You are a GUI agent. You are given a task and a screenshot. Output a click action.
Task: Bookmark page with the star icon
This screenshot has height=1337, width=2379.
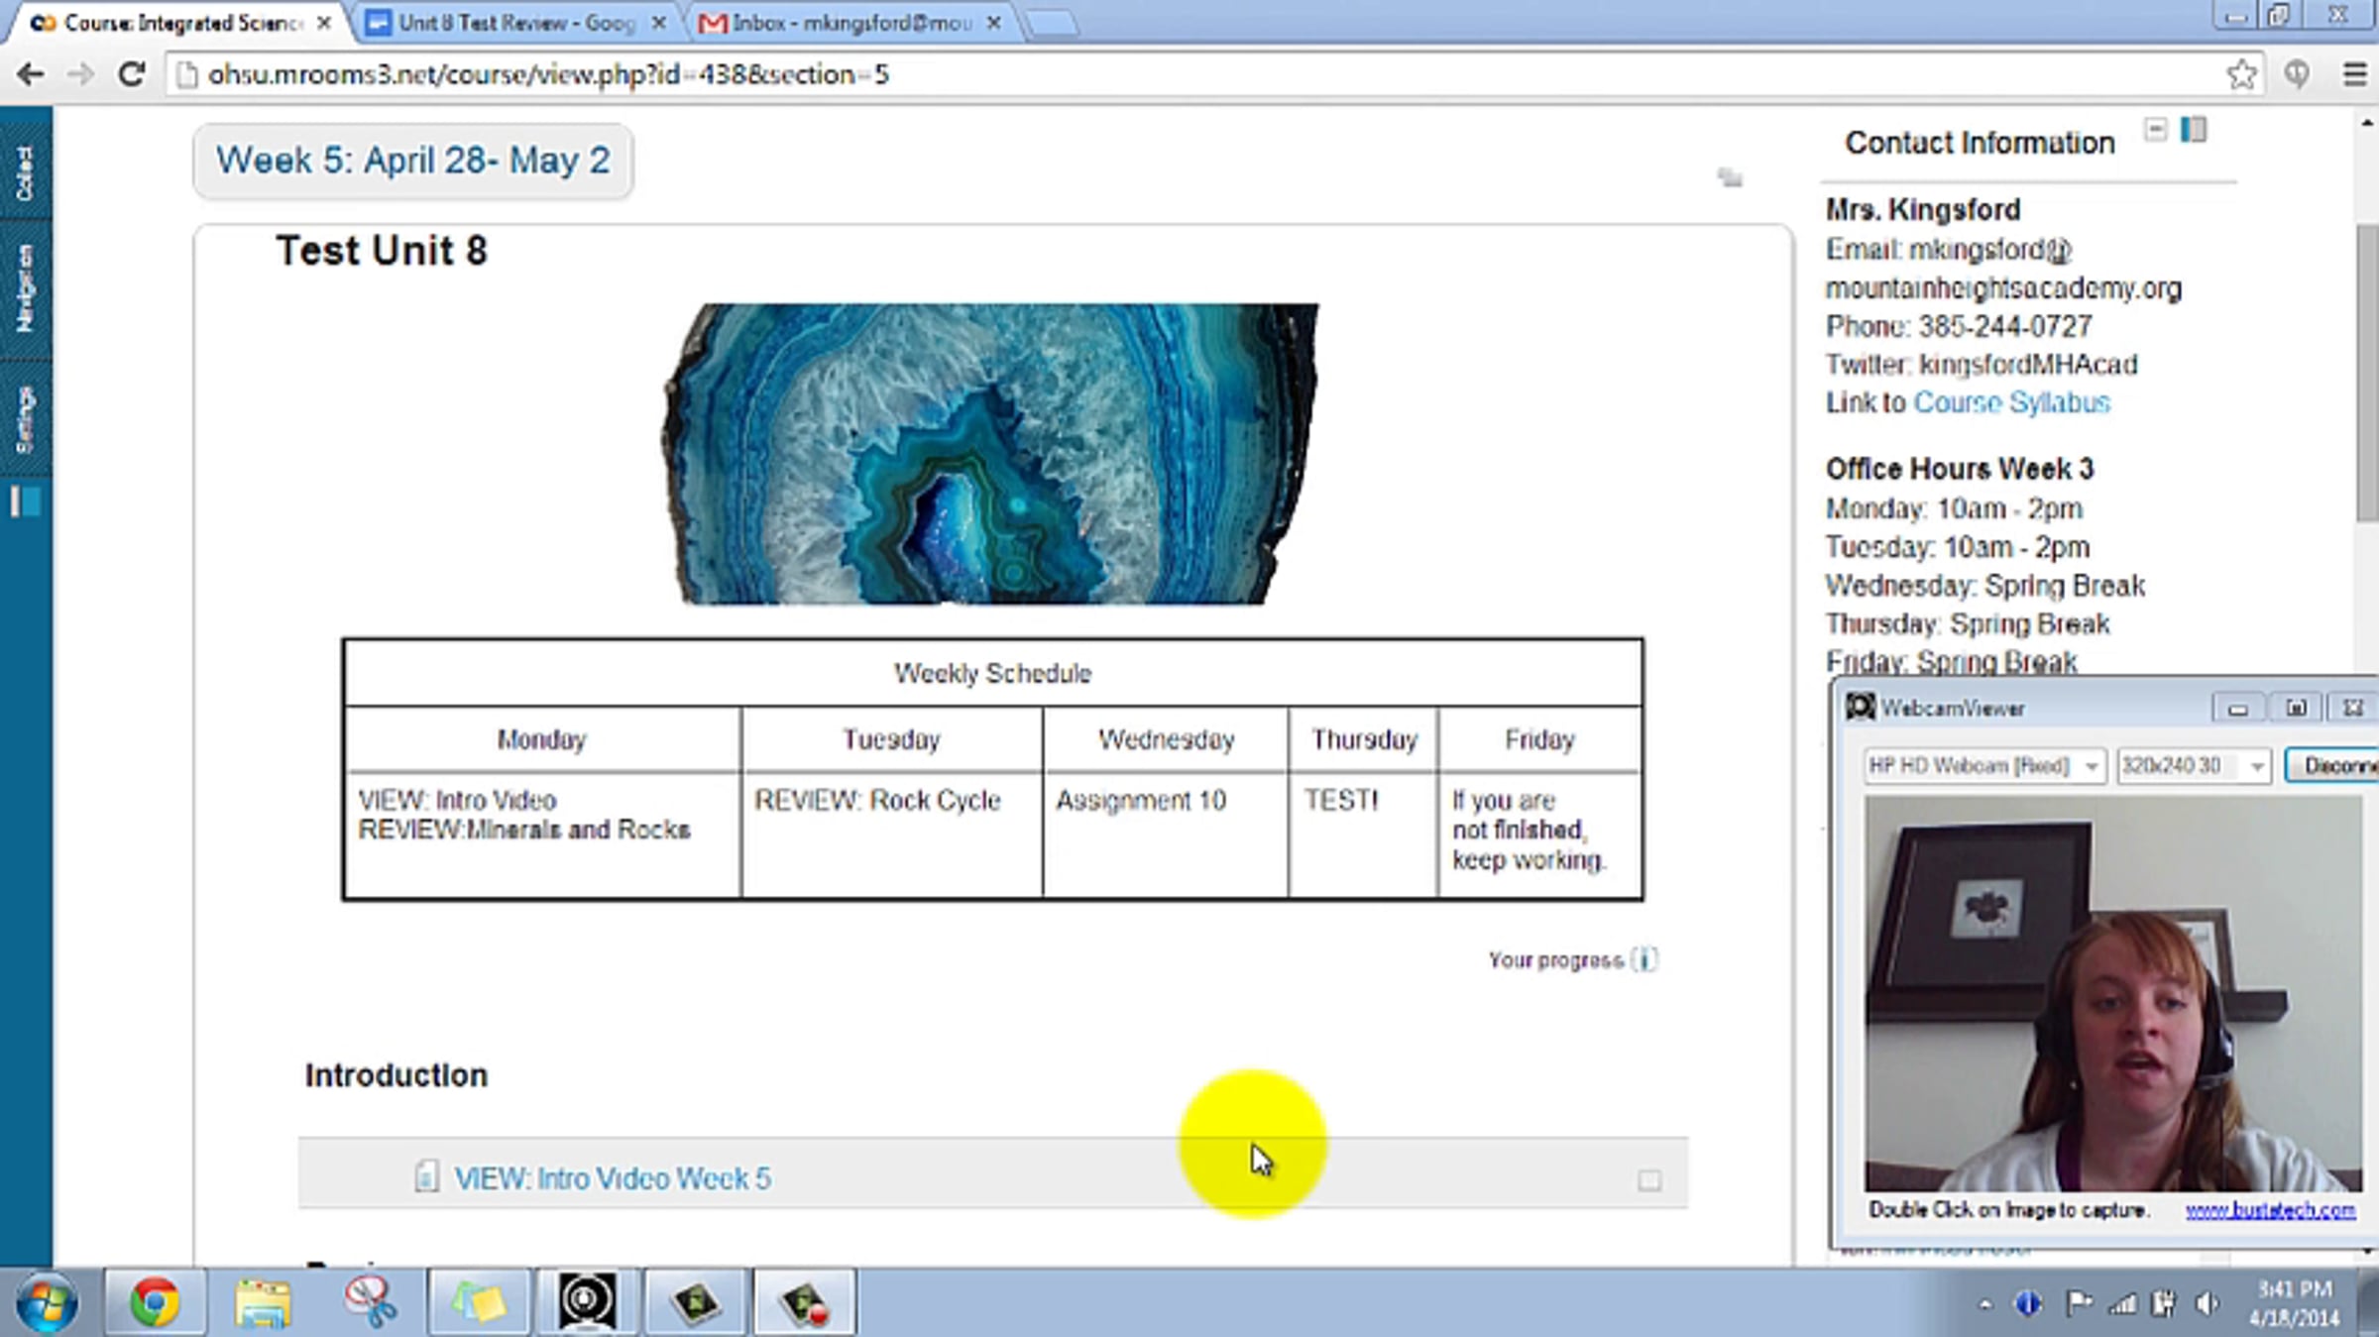tap(2241, 74)
